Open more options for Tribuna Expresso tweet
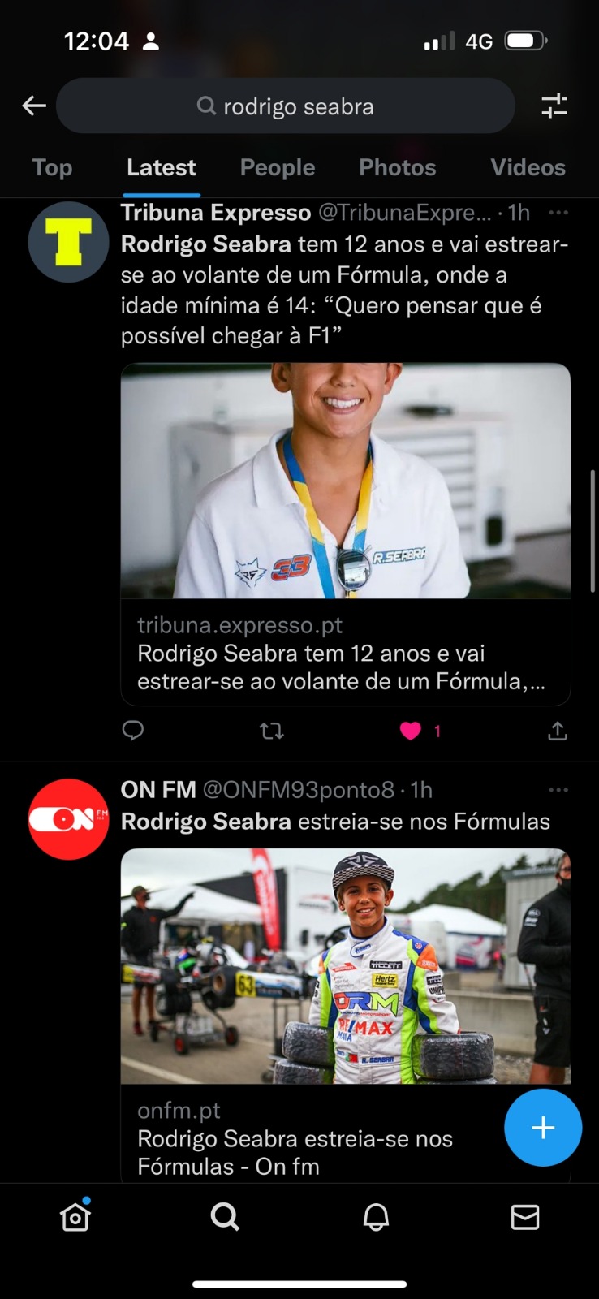The width and height of the screenshot is (599, 1299). click(x=558, y=213)
